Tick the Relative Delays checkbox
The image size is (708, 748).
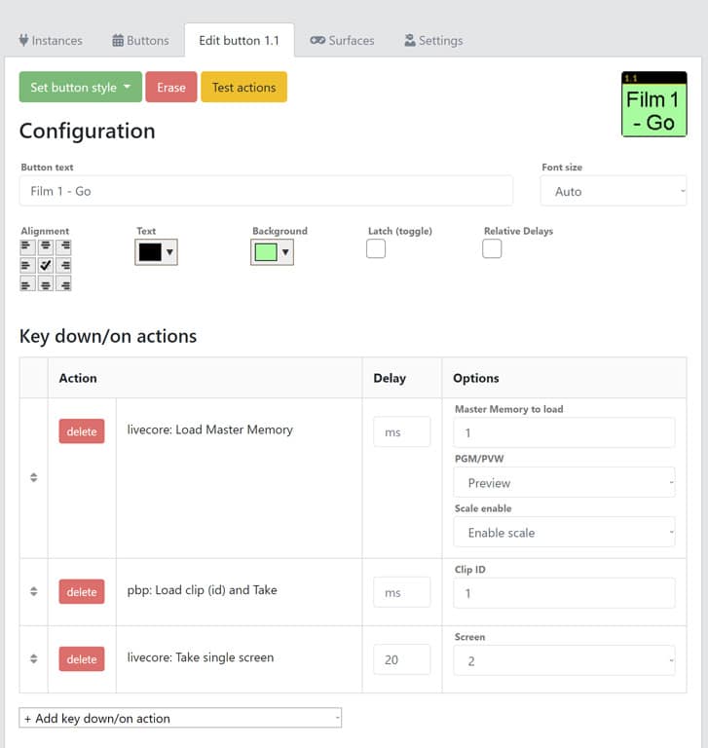[x=492, y=249]
